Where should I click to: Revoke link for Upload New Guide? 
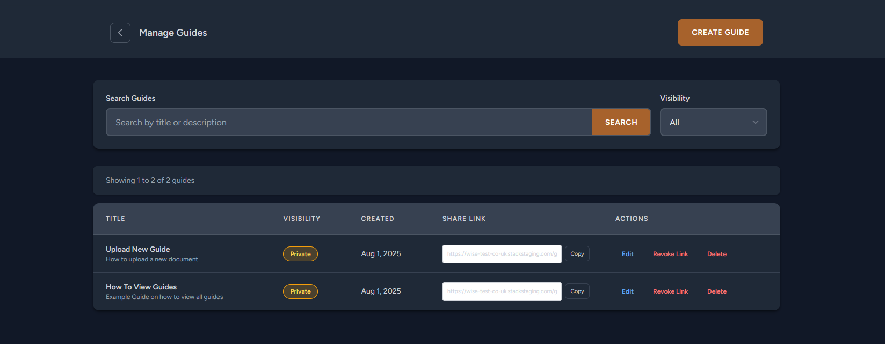pos(670,254)
